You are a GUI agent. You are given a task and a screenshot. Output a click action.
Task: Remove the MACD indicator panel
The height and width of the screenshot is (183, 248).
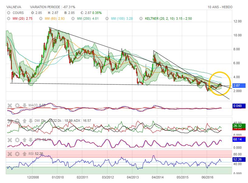10,105
